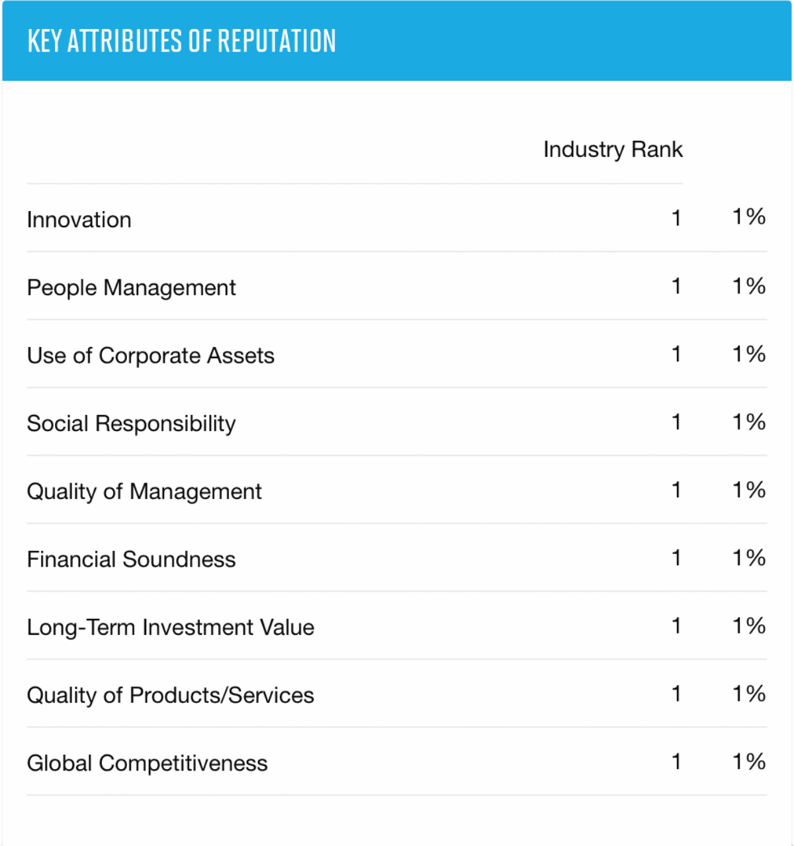794x846 pixels.
Task: Click the Key Attributes of Reputation header
Action: coord(181,41)
